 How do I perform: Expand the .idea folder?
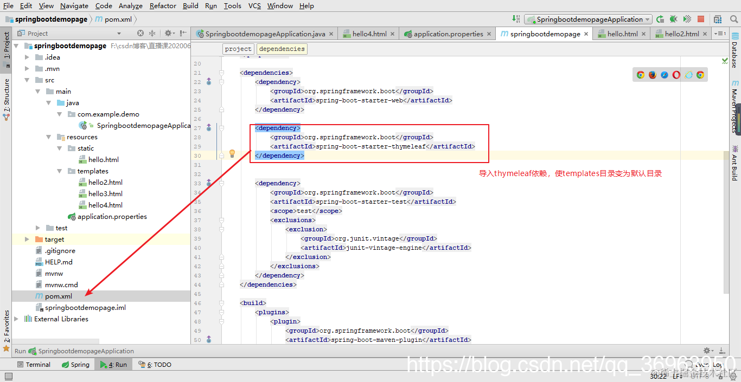point(27,57)
